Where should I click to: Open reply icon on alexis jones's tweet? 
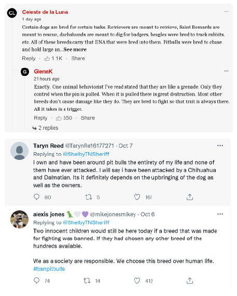[36, 280]
